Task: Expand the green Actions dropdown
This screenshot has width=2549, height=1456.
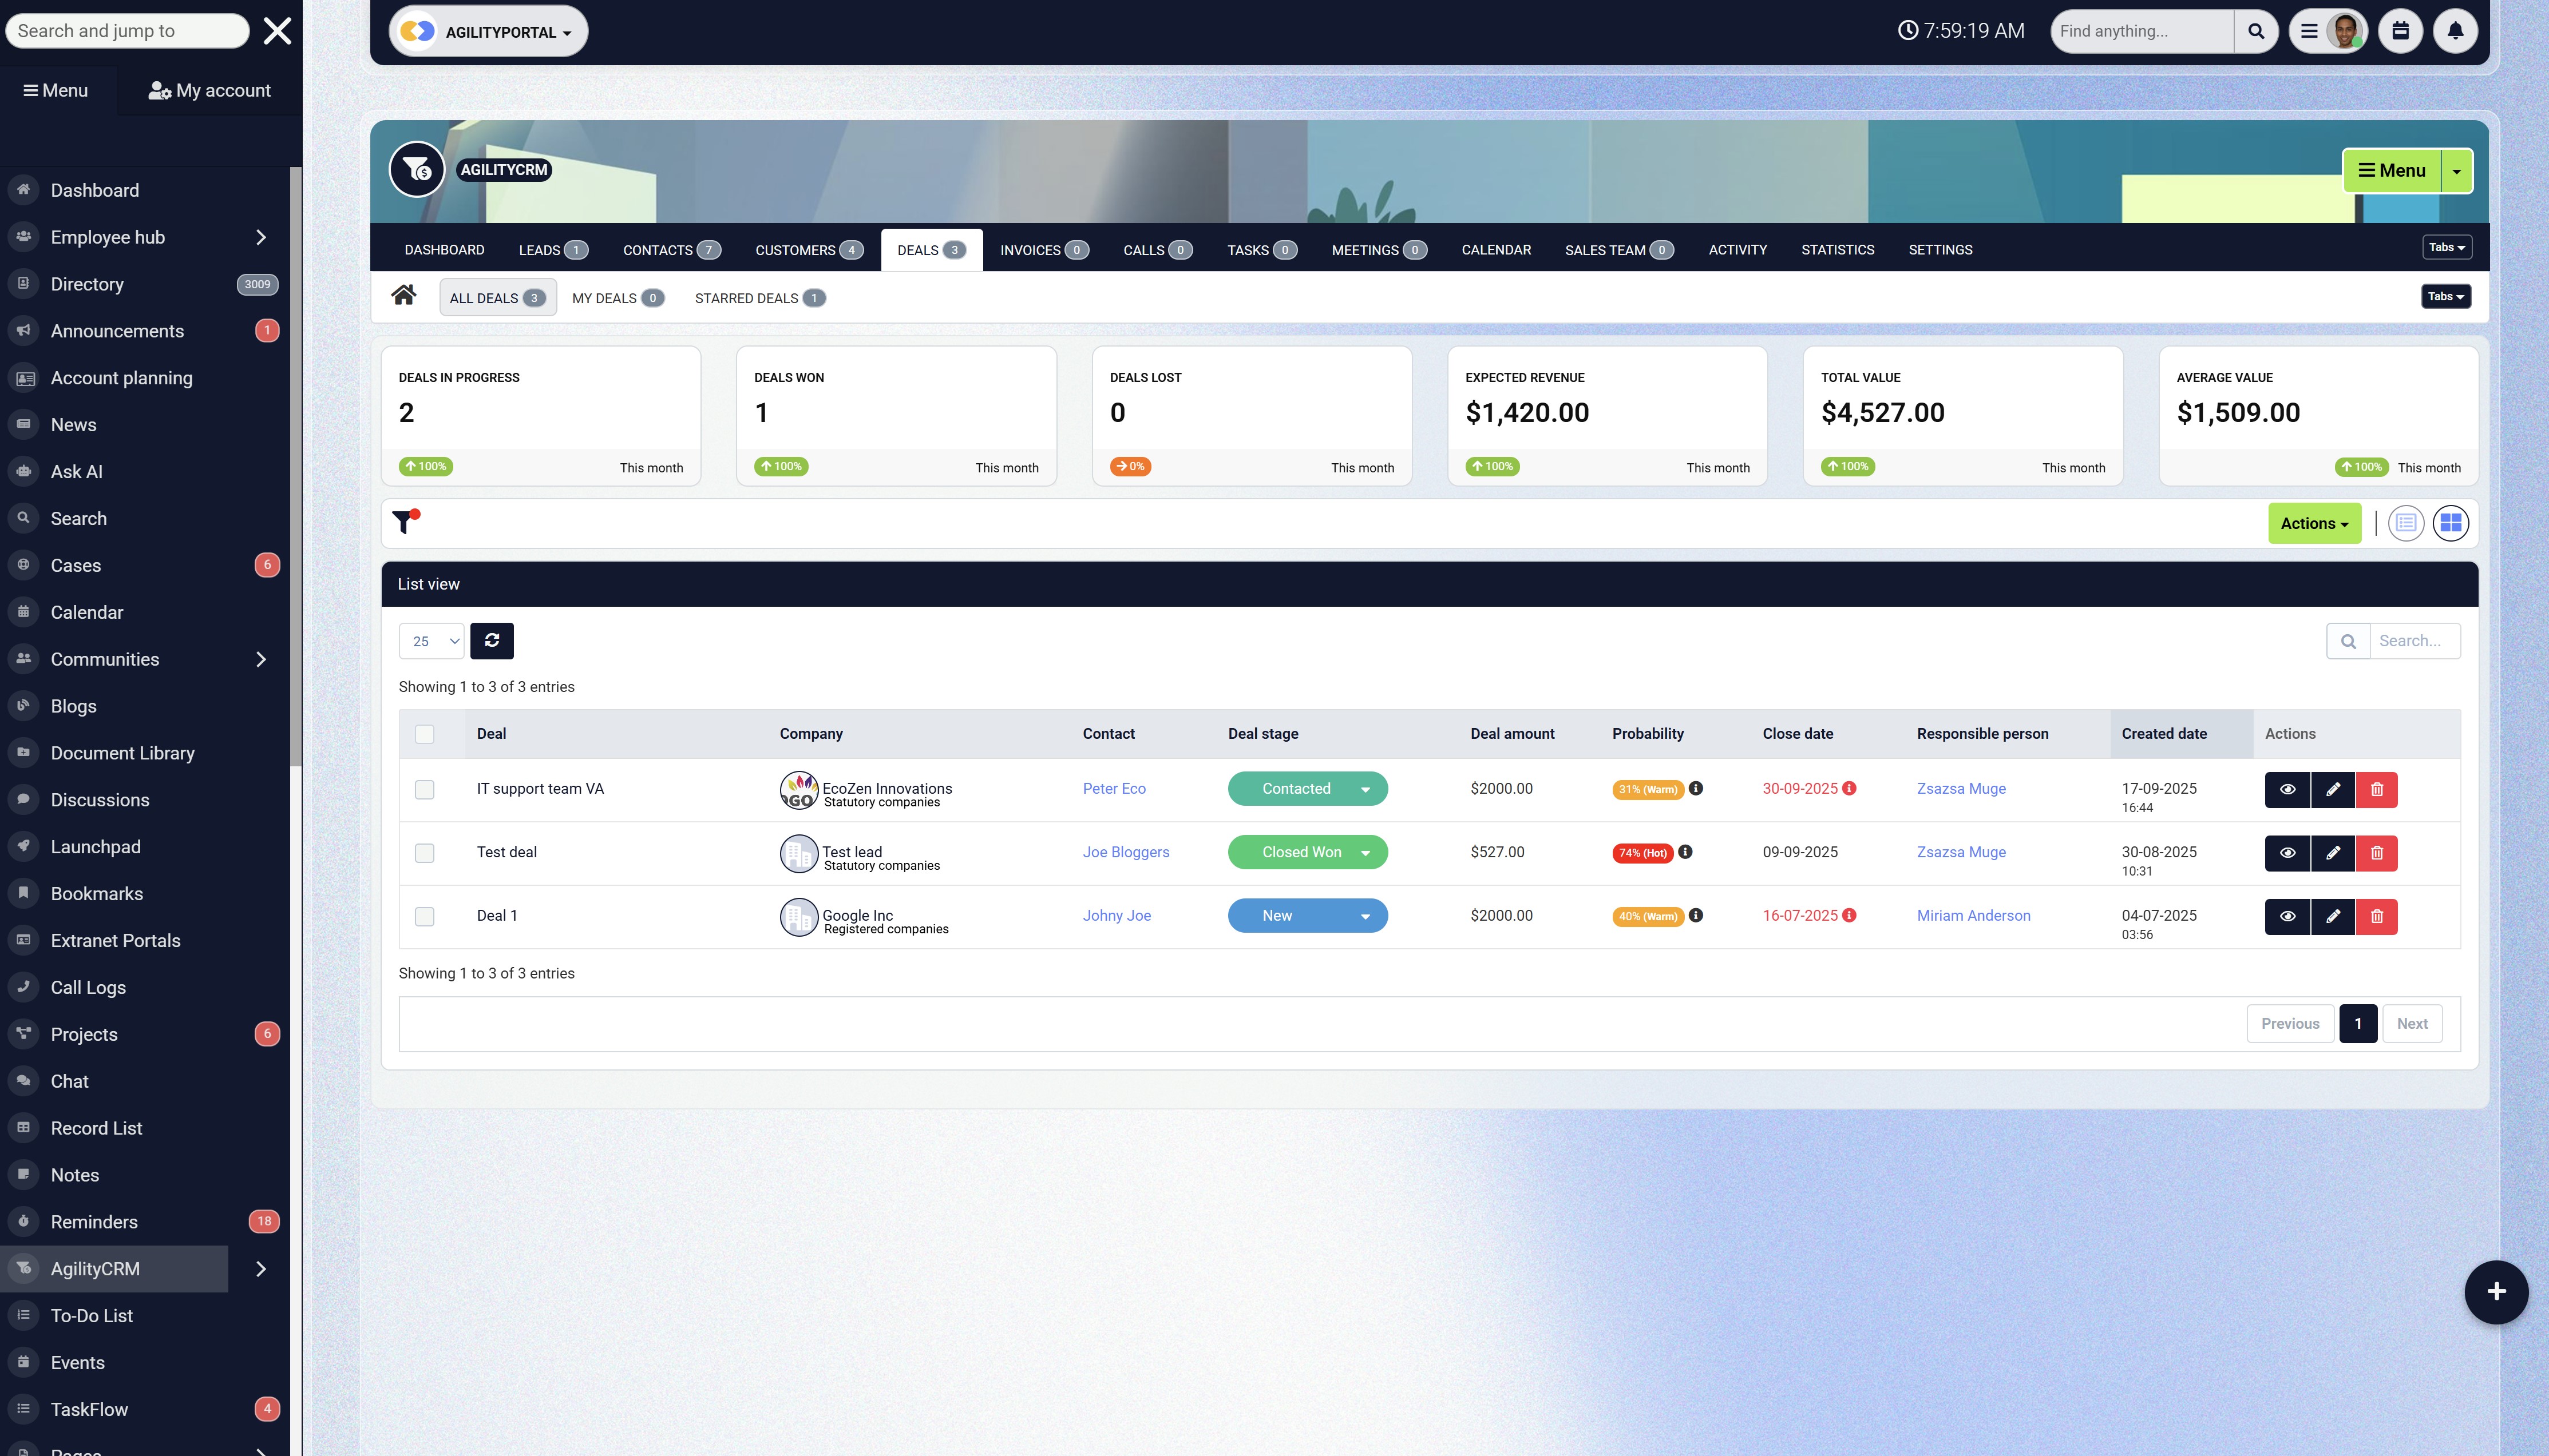Action: [x=2313, y=523]
